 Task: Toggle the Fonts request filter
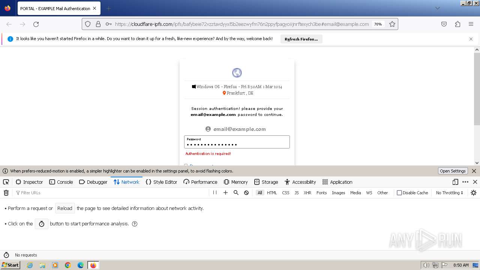[322, 193]
